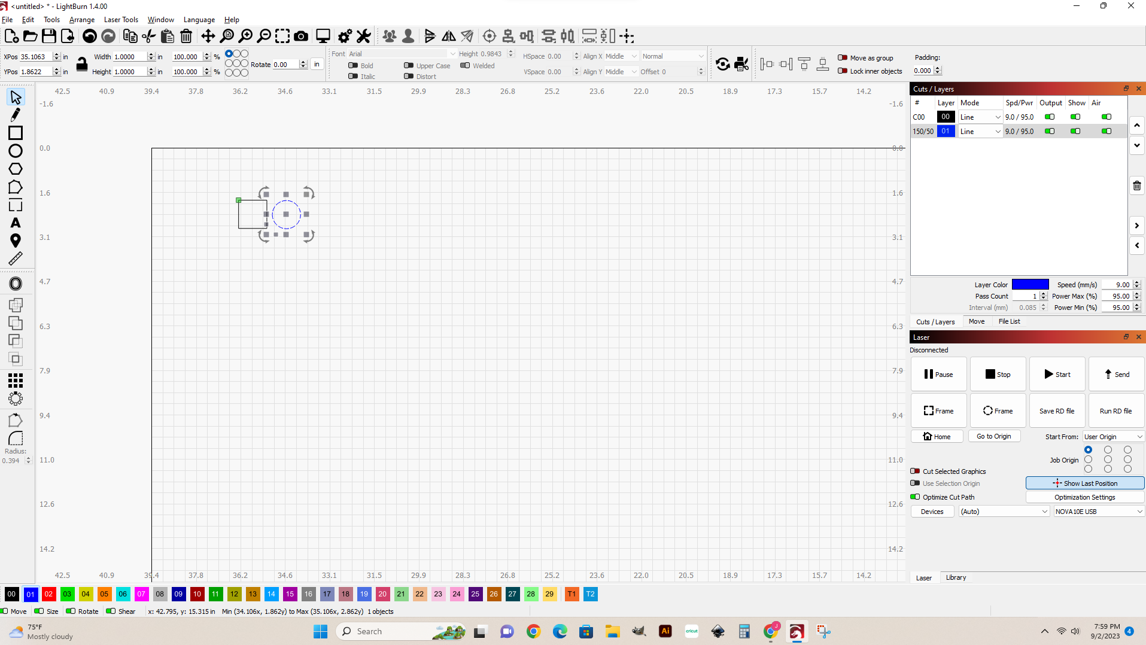
Task: Click the Save Project floppy icon
Action: (49, 36)
